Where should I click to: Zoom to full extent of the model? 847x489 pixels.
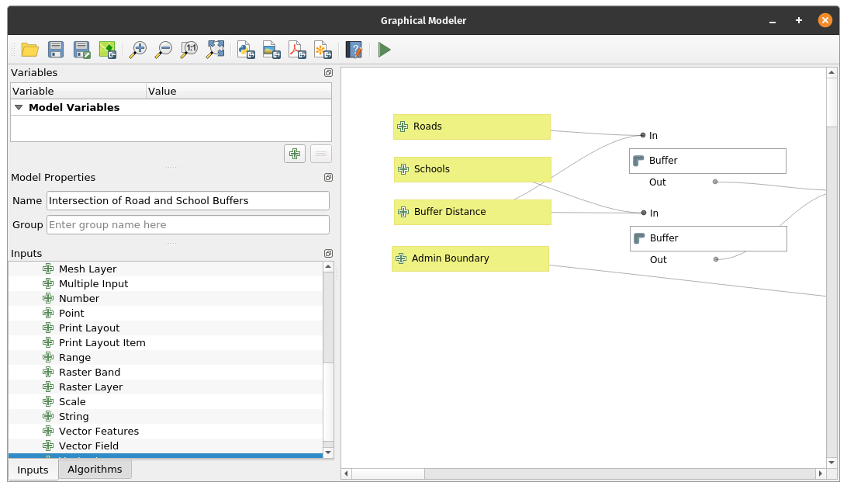[215, 50]
